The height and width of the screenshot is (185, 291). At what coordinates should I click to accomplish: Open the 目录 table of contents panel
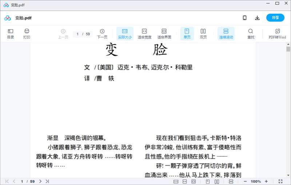click(11, 34)
